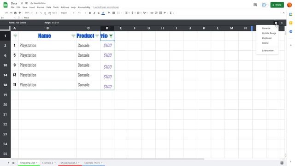Screen dimensions: 295x166
Task: Choose Duplicate in filter view menu
Action: click(267, 38)
